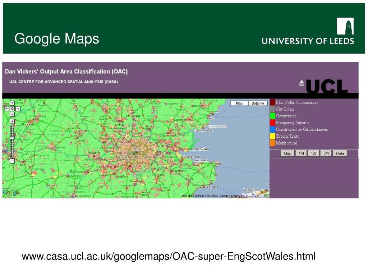Click the 'Chelmsford' label on the map
The image size is (368, 276).
[168, 135]
